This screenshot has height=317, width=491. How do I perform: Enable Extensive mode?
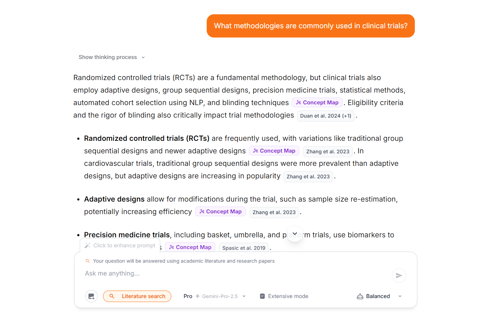[x=284, y=296]
